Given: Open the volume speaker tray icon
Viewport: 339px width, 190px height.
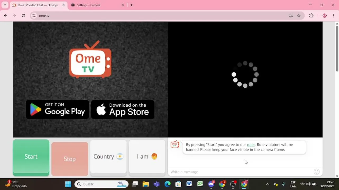Looking at the screenshot, I should pos(308,184).
